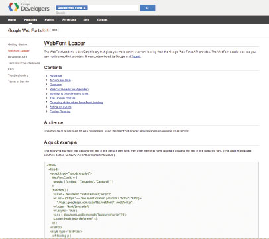Screen dimensions: 269x239
Task: Jump to Acting on events link
Action: (60, 107)
